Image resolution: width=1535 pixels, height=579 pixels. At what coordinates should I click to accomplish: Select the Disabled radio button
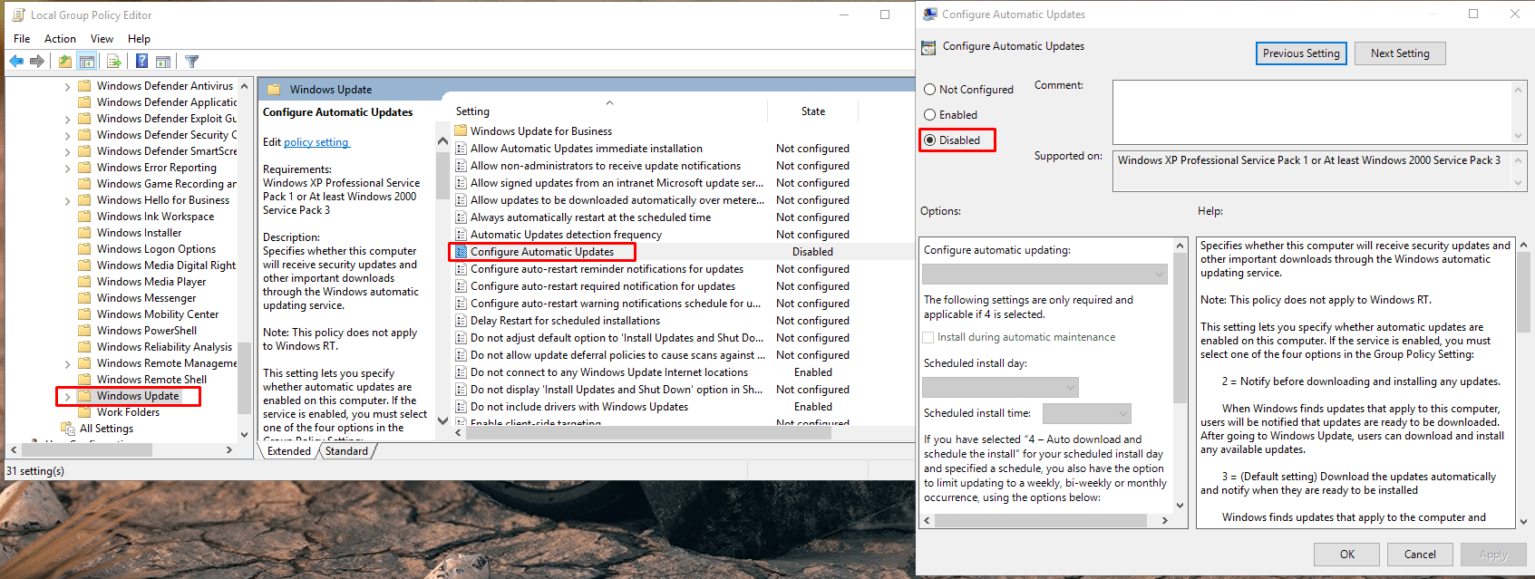tap(929, 140)
